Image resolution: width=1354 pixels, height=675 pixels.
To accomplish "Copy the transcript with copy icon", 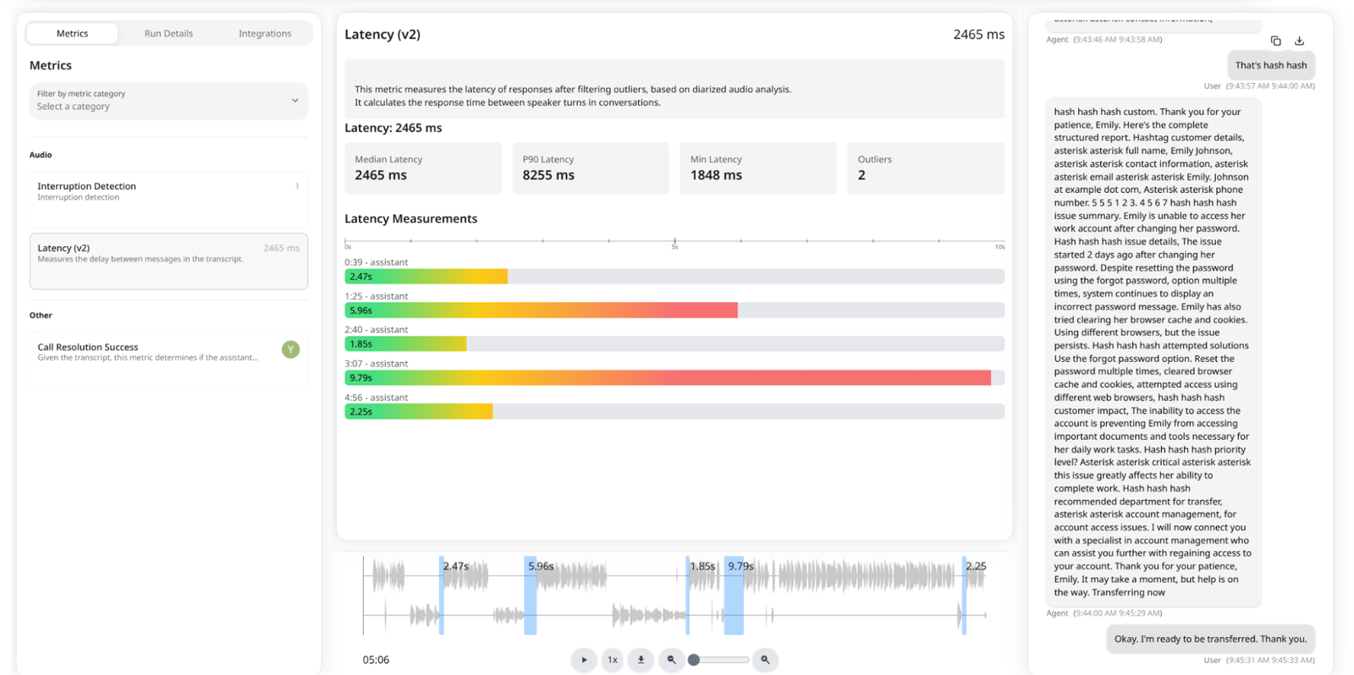I will 1275,41.
